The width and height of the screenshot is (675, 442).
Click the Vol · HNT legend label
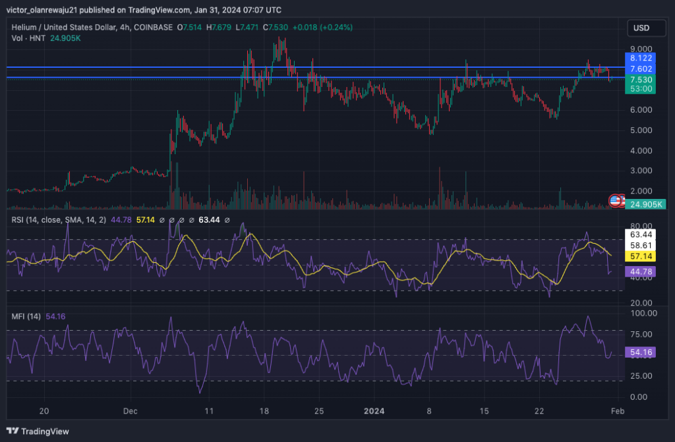pyautogui.click(x=28, y=38)
